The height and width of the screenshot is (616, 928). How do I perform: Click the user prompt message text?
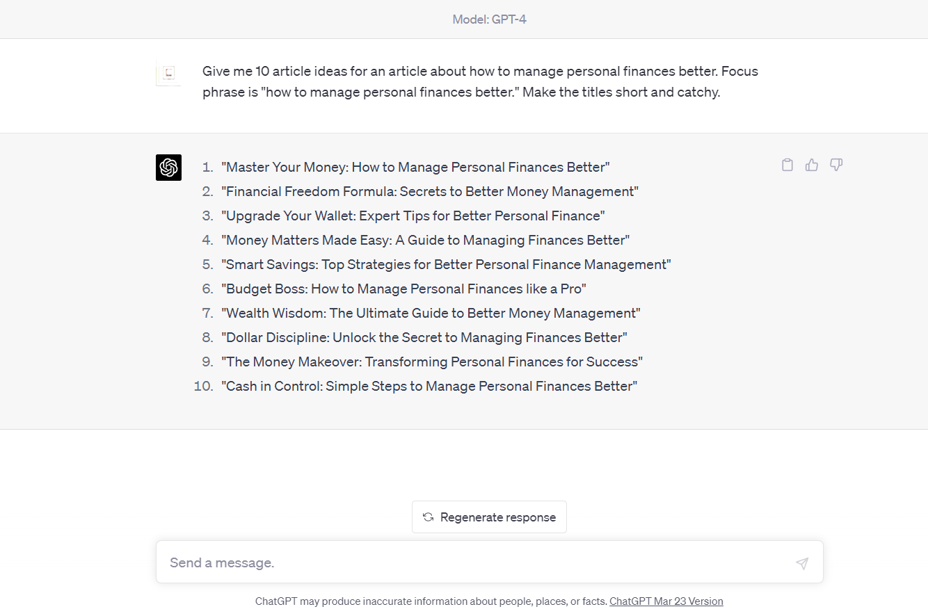(x=480, y=81)
